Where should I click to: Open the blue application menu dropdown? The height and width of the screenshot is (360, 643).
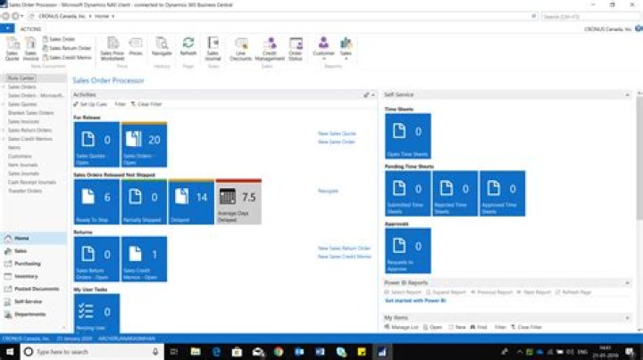7,29
